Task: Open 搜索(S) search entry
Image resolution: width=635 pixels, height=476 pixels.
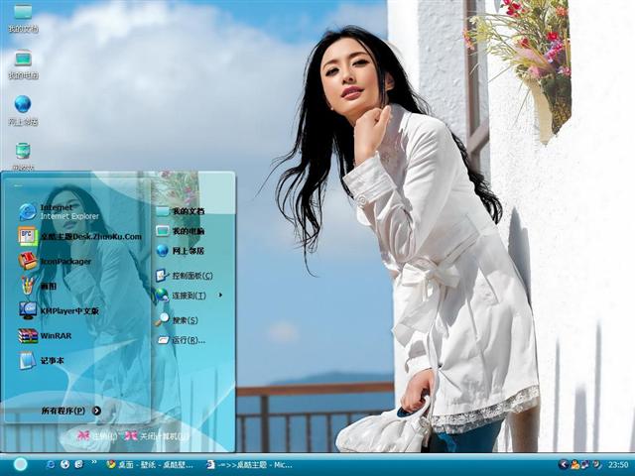Action: (x=177, y=320)
